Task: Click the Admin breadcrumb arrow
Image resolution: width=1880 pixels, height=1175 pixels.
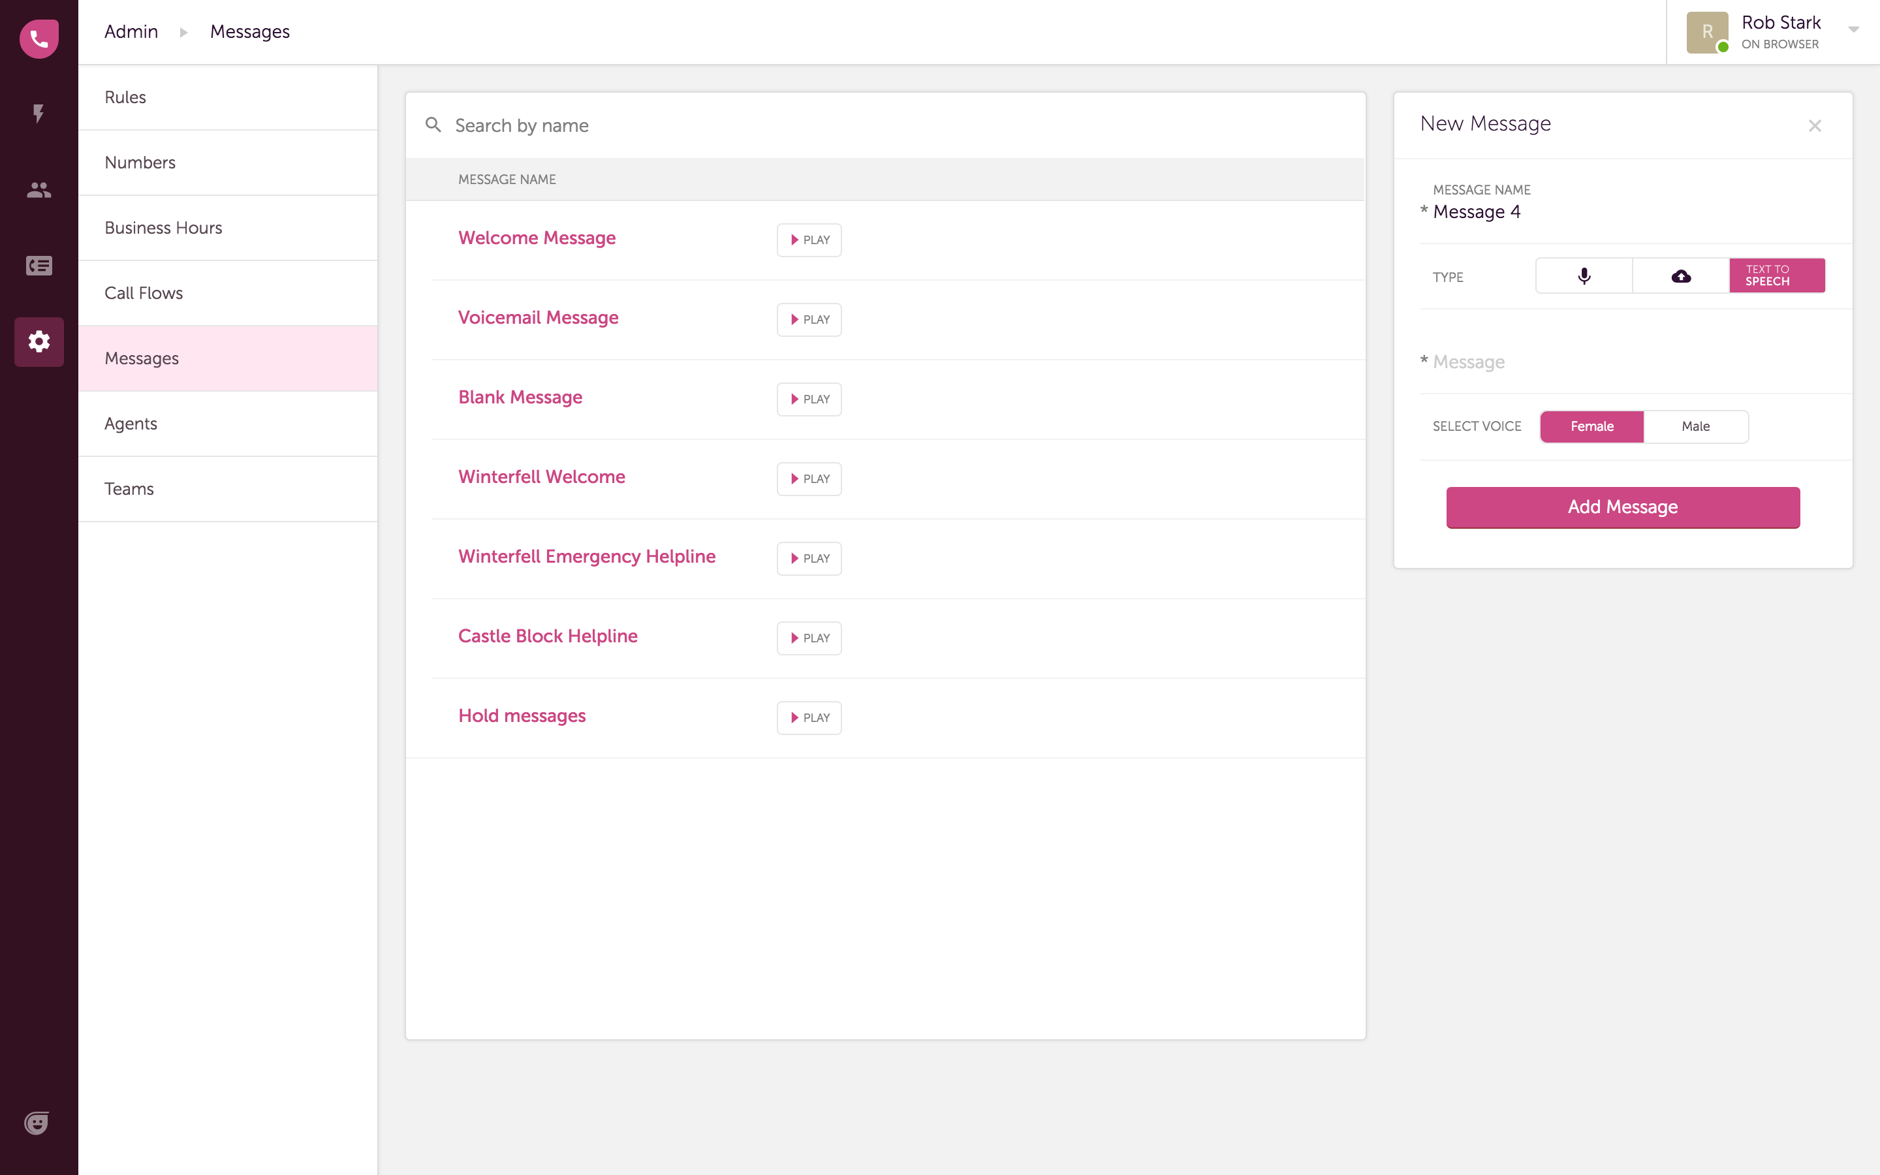Action: (x=184, y=32)
